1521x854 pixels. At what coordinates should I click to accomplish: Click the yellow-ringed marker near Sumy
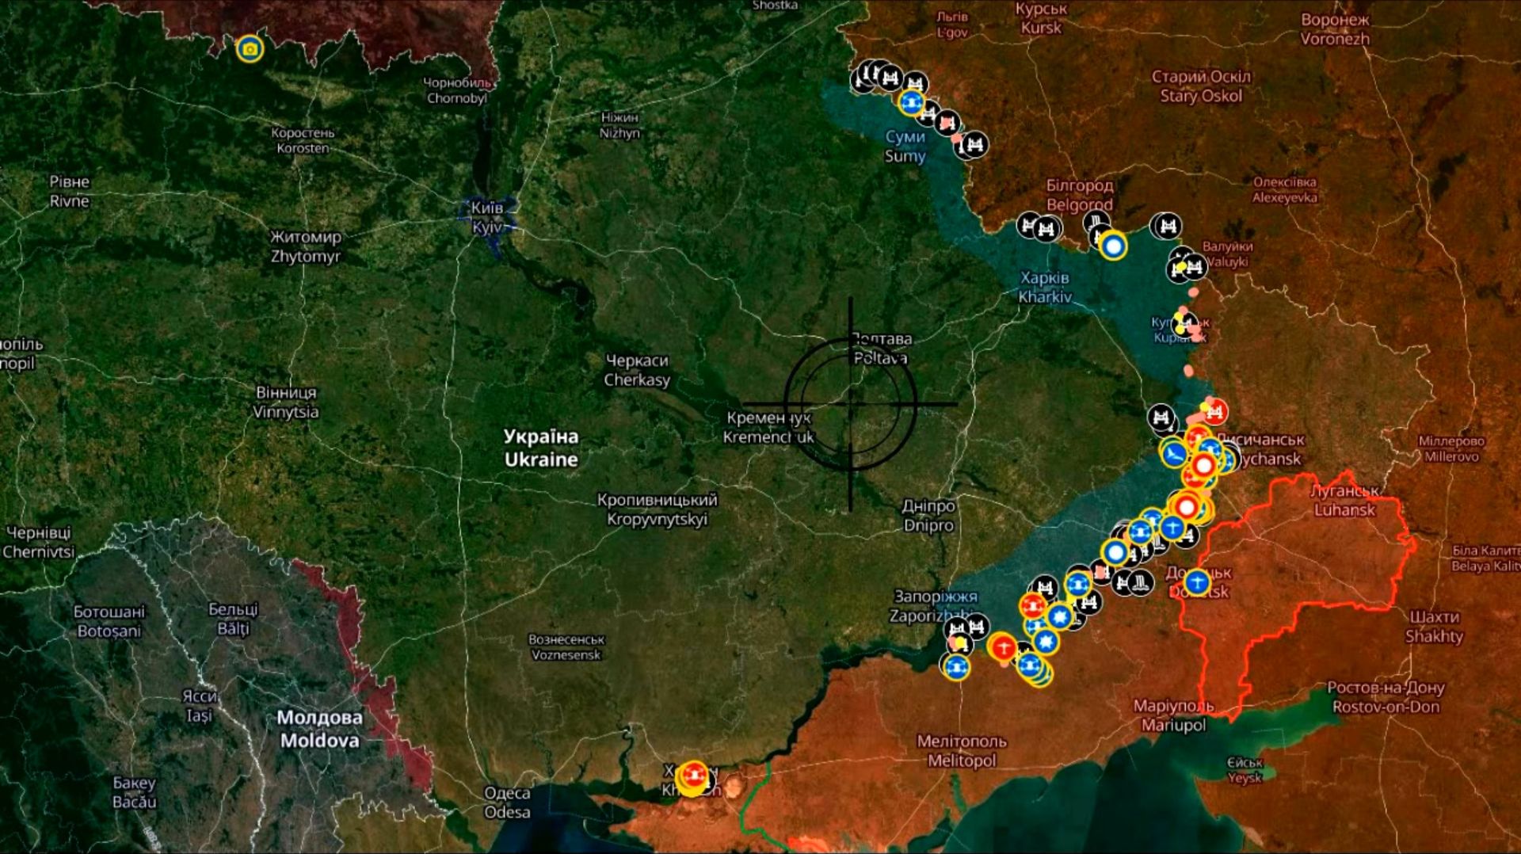click(913, 102)
